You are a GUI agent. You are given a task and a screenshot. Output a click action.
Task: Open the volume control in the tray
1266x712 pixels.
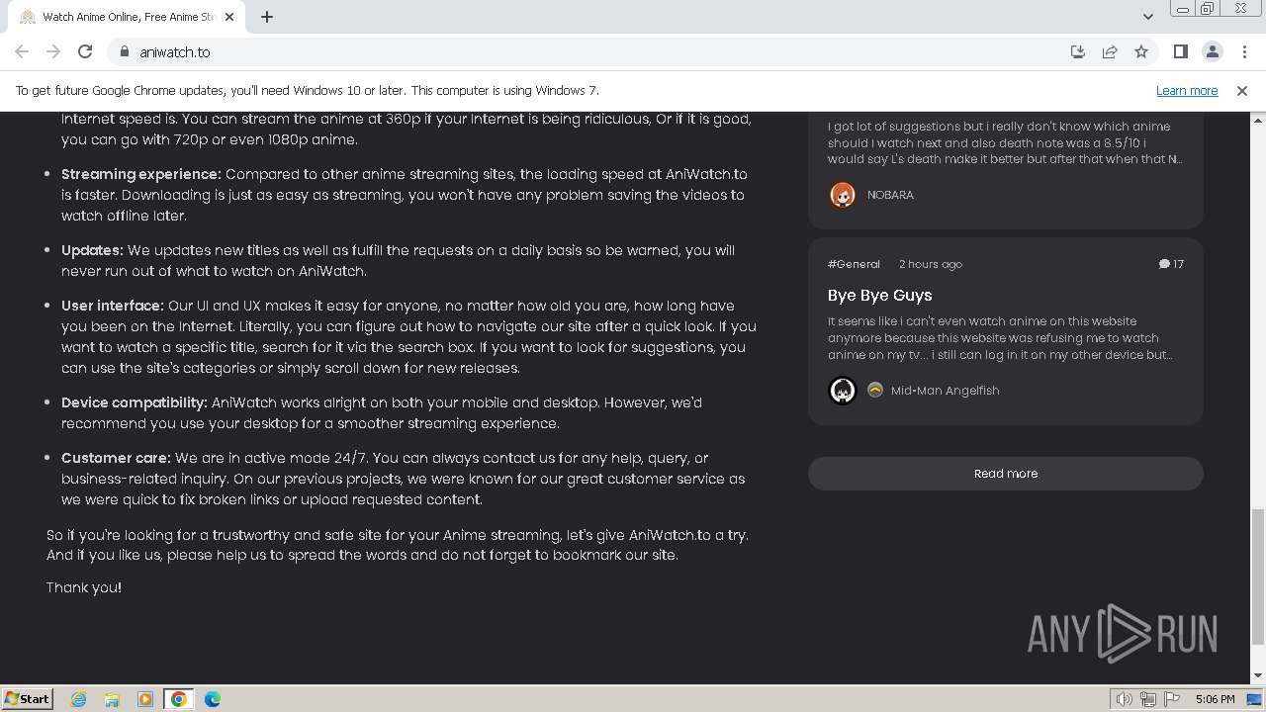click(1125, 699)
